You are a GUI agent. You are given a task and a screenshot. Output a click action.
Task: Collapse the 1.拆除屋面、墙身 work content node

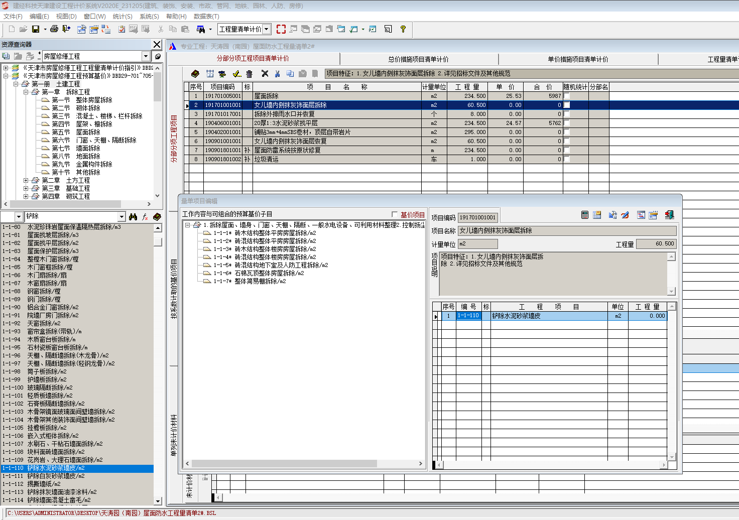pos(188,225)
